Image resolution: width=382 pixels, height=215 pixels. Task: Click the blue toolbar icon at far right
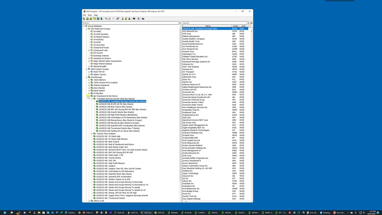(143, 19)
